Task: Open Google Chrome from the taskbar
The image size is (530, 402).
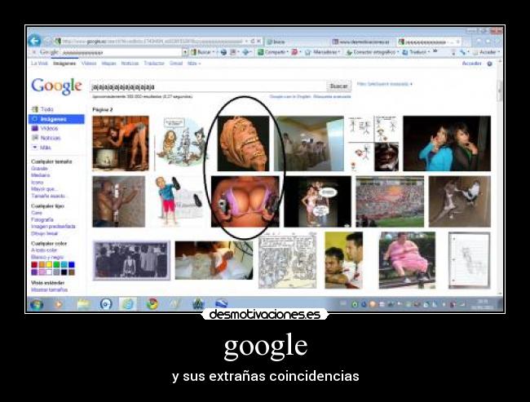Action: click(152, 304)
